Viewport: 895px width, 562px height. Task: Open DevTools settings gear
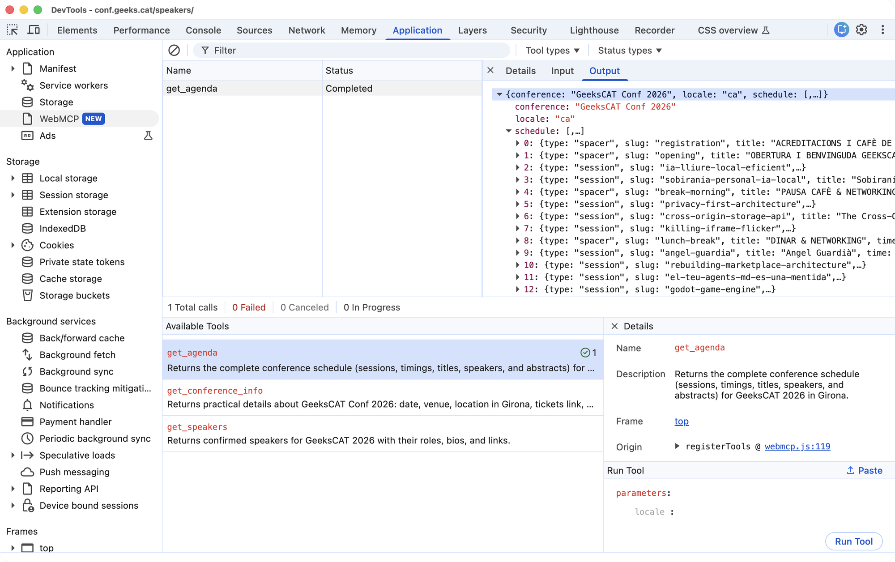[861, 30]
